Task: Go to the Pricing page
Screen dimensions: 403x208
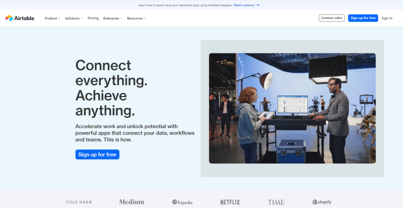Action: tap(93, 18)
